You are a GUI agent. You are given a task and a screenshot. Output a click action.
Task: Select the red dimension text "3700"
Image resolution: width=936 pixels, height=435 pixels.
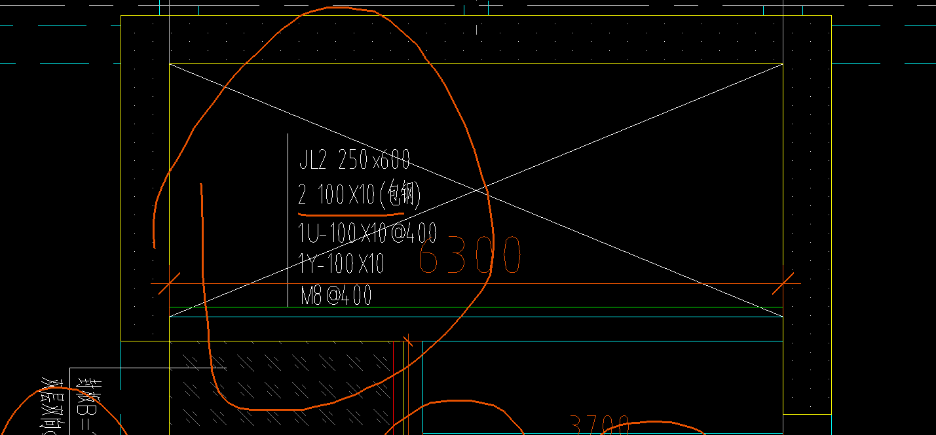[599, 425]
